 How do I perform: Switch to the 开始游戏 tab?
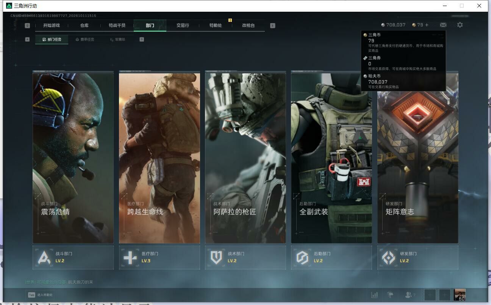52,26
